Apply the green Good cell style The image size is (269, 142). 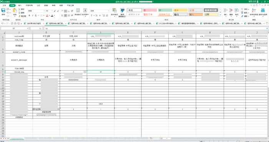click(165, 10)
